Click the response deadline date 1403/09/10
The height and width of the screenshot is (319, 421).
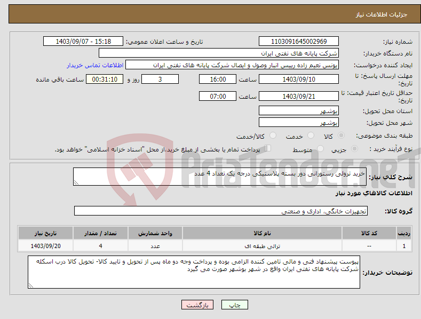(299, 79)
